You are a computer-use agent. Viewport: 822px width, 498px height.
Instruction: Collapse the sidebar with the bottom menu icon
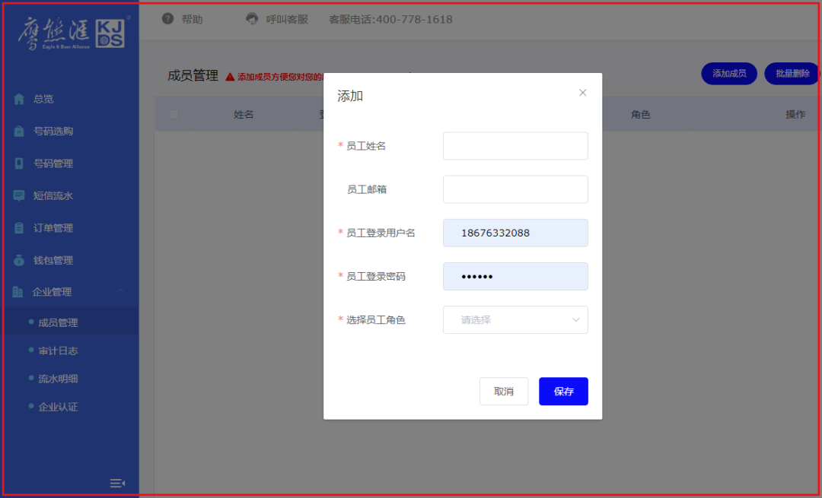click(117, 484)
